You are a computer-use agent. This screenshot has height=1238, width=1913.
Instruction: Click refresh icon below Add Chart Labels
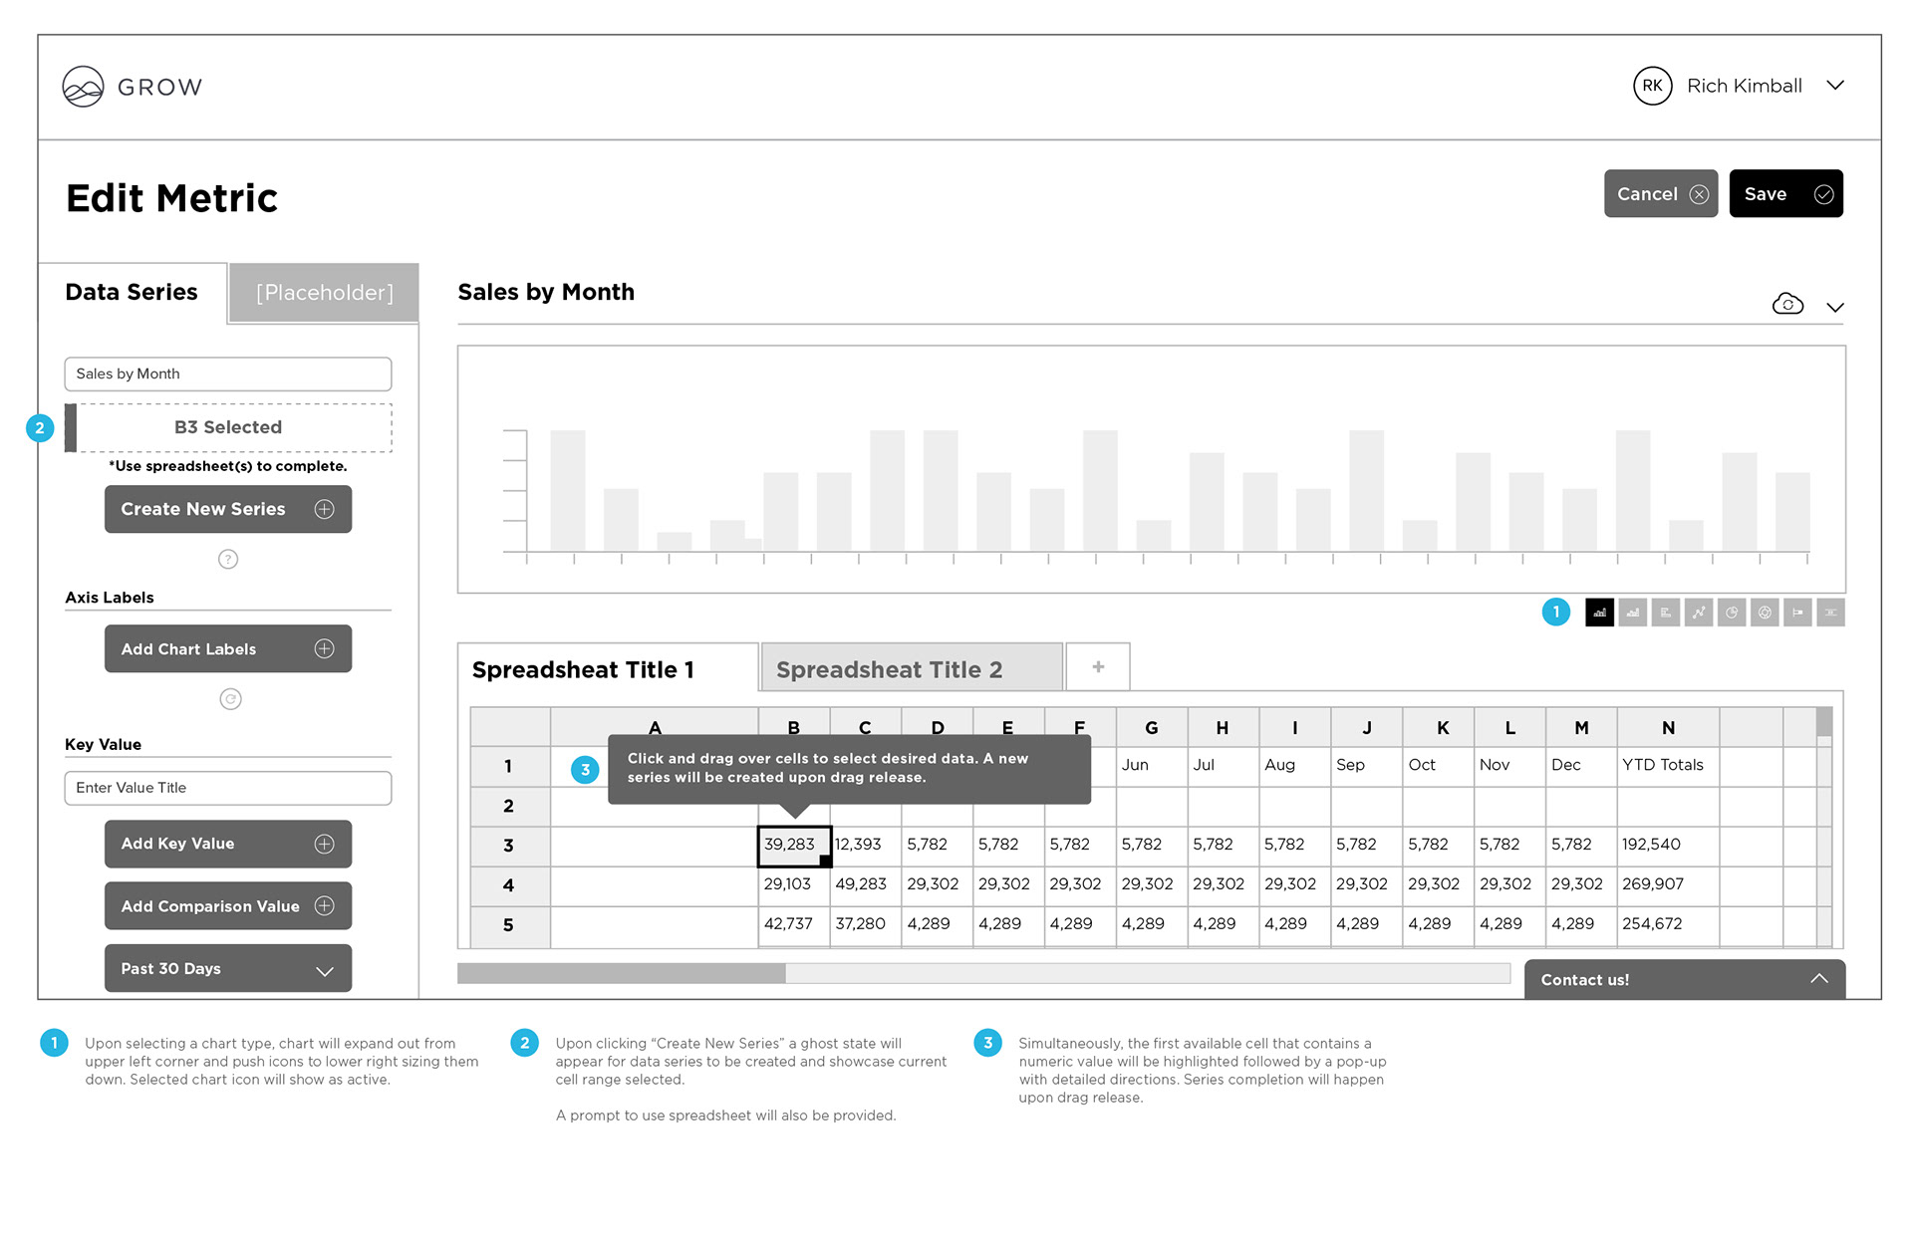(x=230, y=699)
